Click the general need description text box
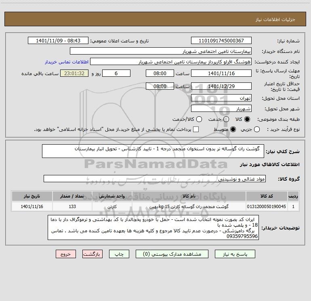The width and height of the screenshot is (311, 301). click(153, 151)
